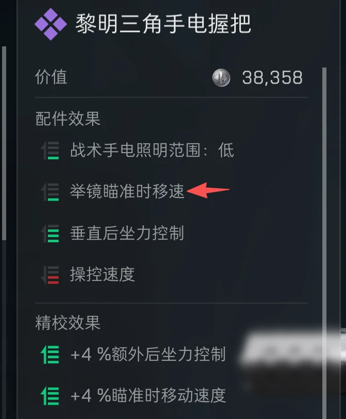The height and width of the screenshot is (419, 346).
Task: Click the value amount 38,358
Action: pyautogui.click(x=272, y=78)
